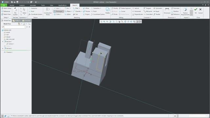Switch to the Tools ribbon tab
The width and height of the screenshot is (210, 118).
(43, 5)
